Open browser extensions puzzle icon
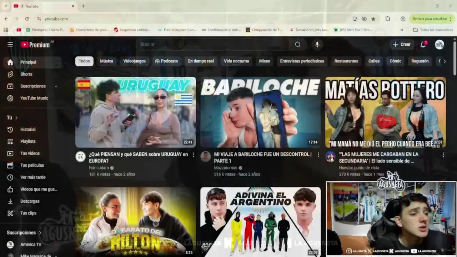Screen dimensions: 457x257 point(388,19)
